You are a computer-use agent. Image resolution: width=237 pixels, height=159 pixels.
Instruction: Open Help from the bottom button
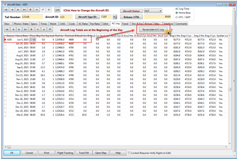click(118, 153)
